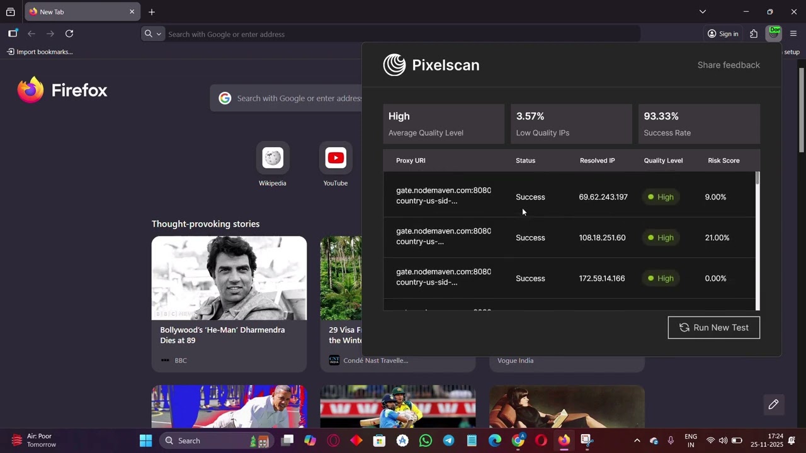This screenshot has width=806, height=453.
Task: Open Bollywood's 'He-Man' Dharmendra headline
Action: (x=222, y=335)
